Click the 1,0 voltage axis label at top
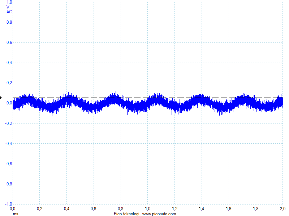289x216 pixels. pyautogui.click(x=9, y=2)
